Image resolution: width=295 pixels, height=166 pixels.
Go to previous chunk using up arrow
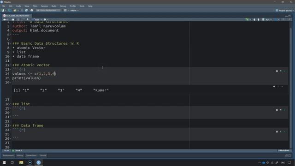(254, 19)
